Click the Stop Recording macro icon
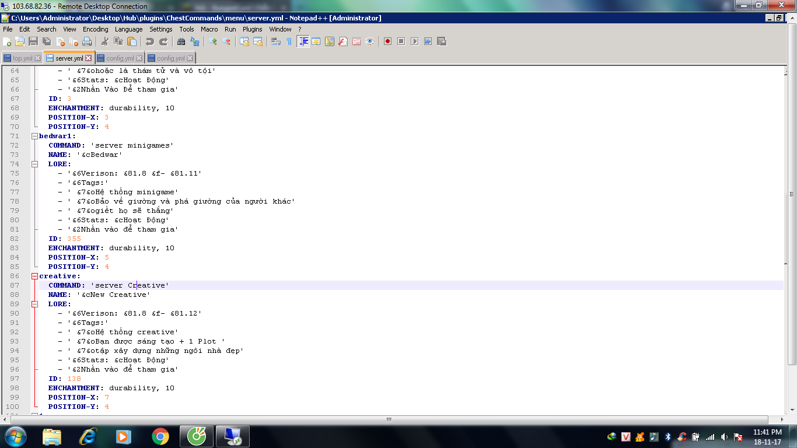Viewport: 797px width, 448px height. click(401, 41)
